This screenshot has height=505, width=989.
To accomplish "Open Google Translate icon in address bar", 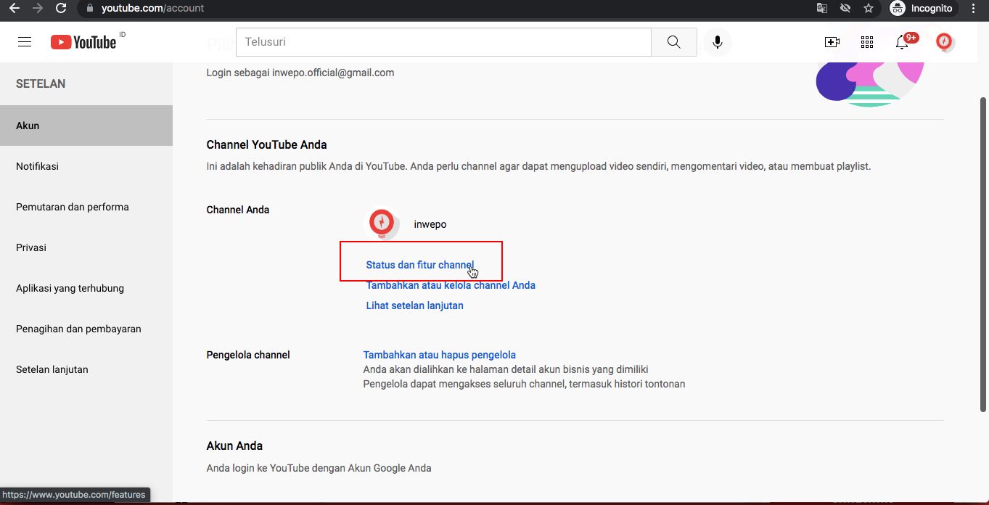I will click(821, 8).
